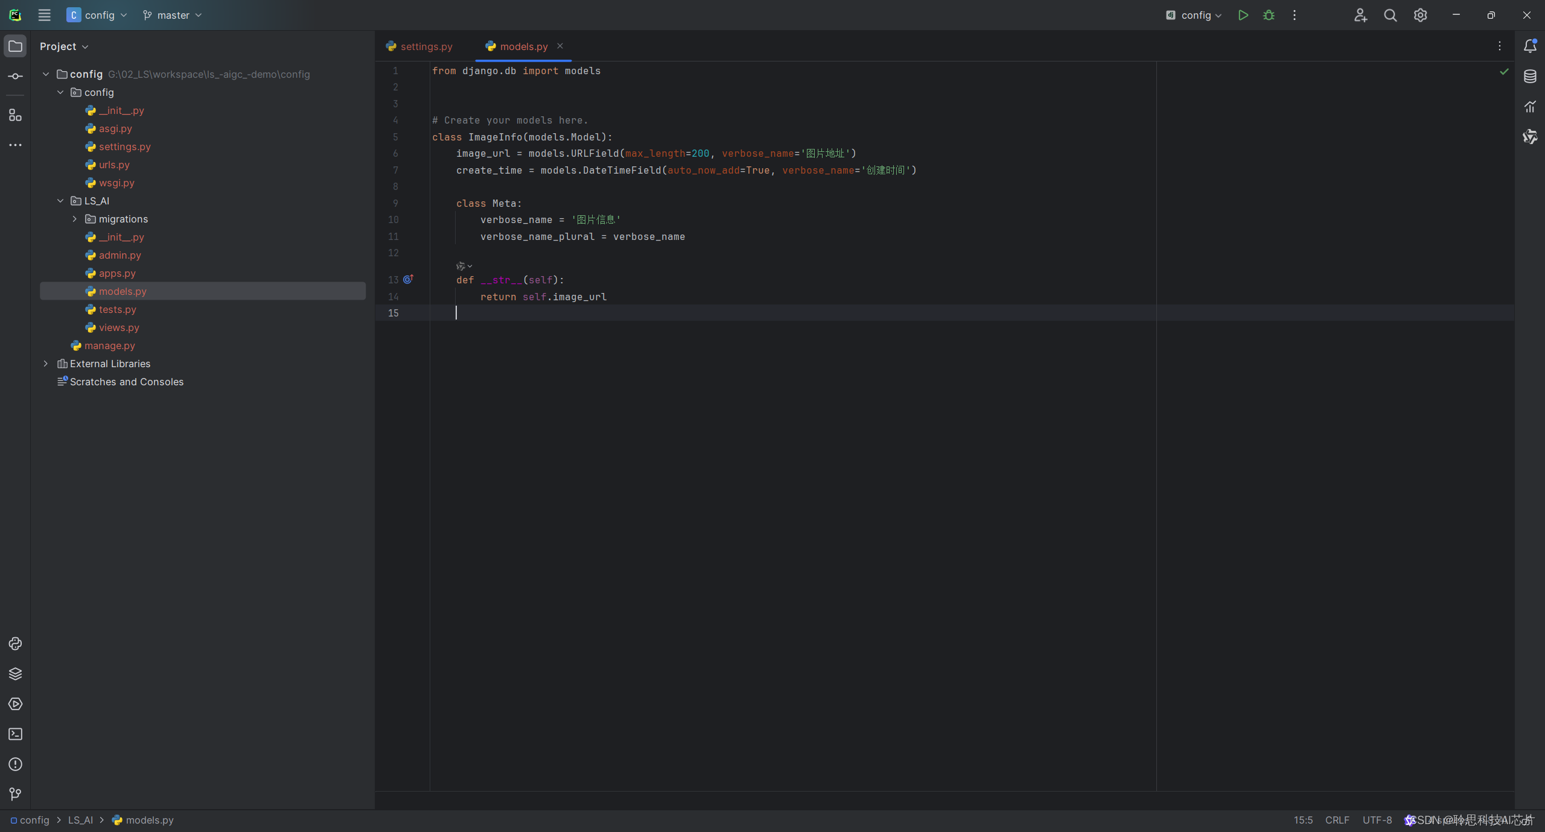Open the master branch dropdown
The image size is (1545, 832).
point(173,15)
